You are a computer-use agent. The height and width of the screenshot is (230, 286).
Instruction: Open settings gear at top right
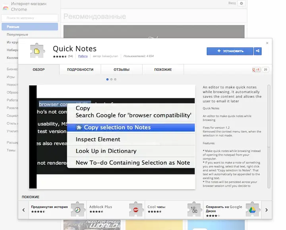tap(242, 3)
